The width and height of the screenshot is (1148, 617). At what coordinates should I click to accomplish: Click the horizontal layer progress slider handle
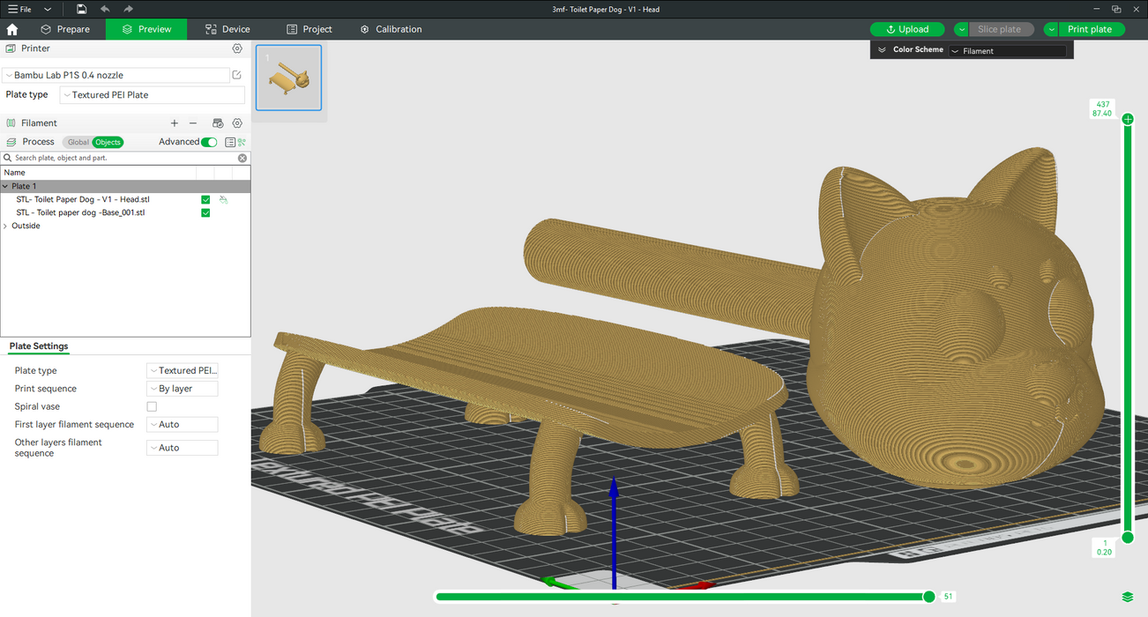point(928,597)
